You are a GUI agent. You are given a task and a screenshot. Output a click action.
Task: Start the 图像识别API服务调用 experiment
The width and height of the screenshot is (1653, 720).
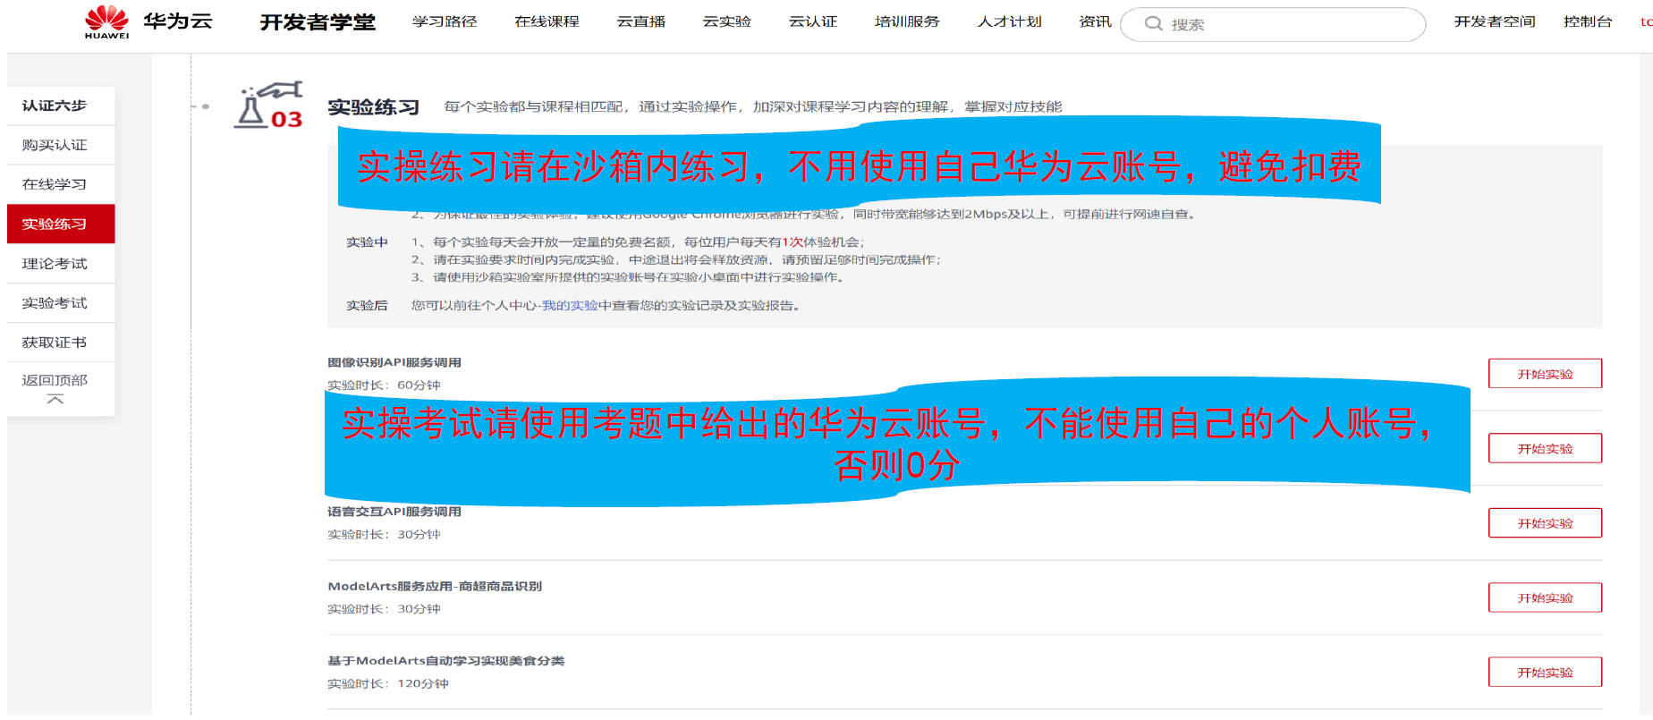tap(1545, 374)
